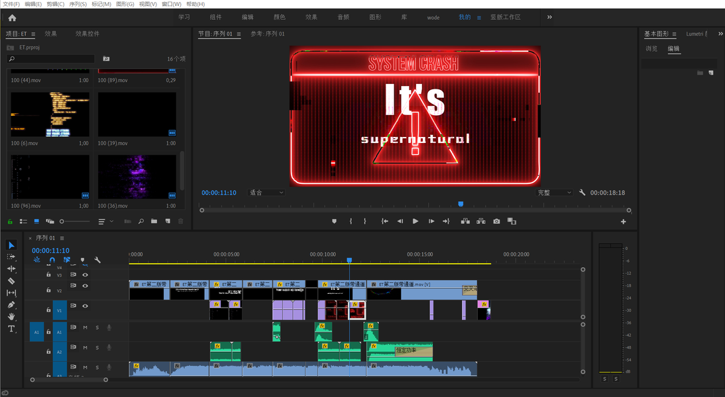Click the comparison view icon

coord(512,222)
